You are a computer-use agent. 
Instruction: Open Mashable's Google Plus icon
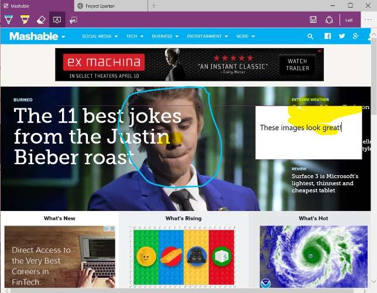click(x=355, y=36)
